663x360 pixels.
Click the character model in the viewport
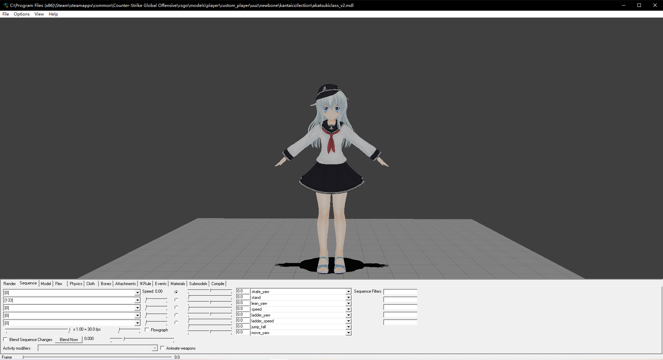coord(331,178)
